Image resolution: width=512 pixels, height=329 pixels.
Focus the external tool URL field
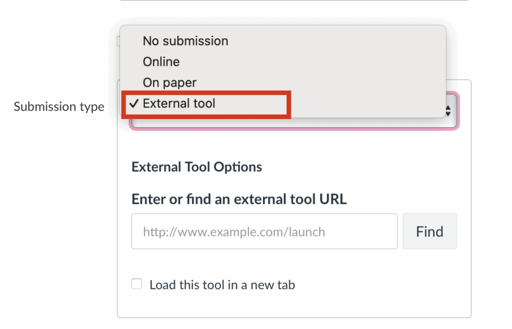[264, 231]
